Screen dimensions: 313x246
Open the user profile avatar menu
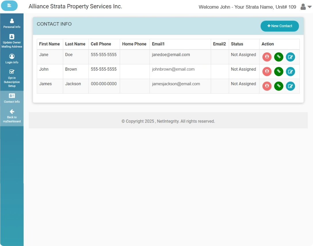click(303, 7)
